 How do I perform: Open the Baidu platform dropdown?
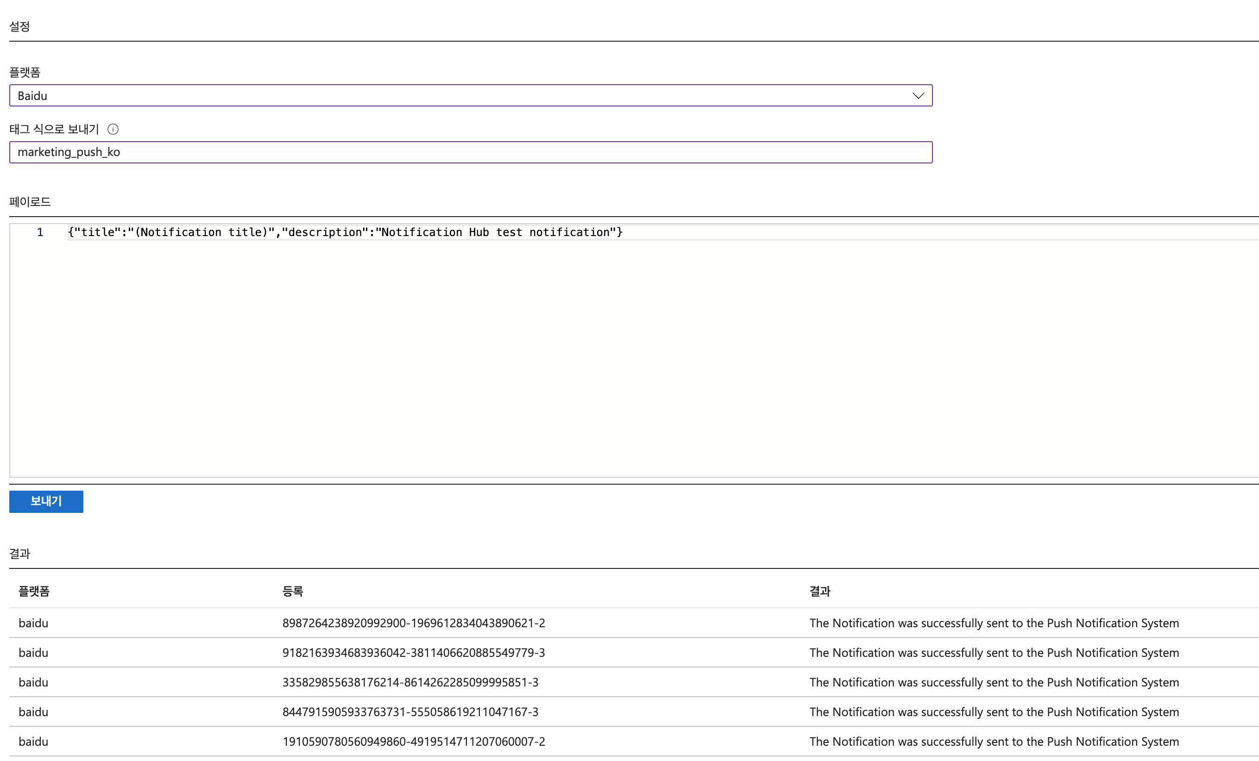point(471,95)
